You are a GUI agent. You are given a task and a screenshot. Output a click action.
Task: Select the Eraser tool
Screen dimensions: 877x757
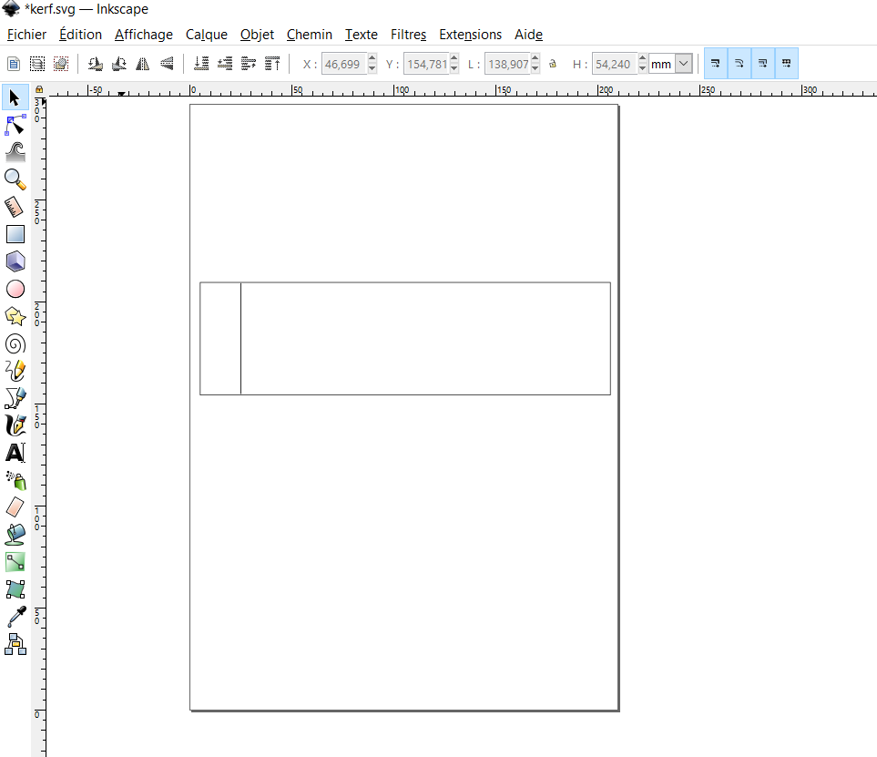click(15, 507)
